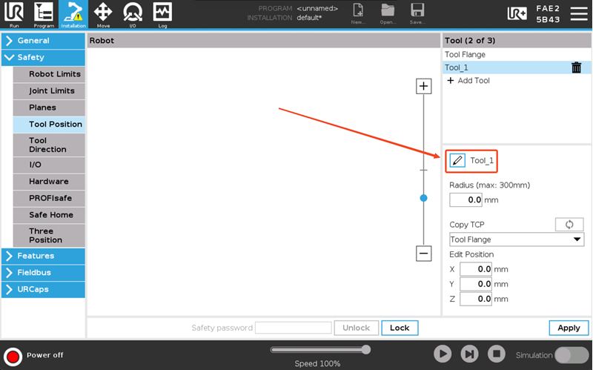Expand the URCaps section

43,289
